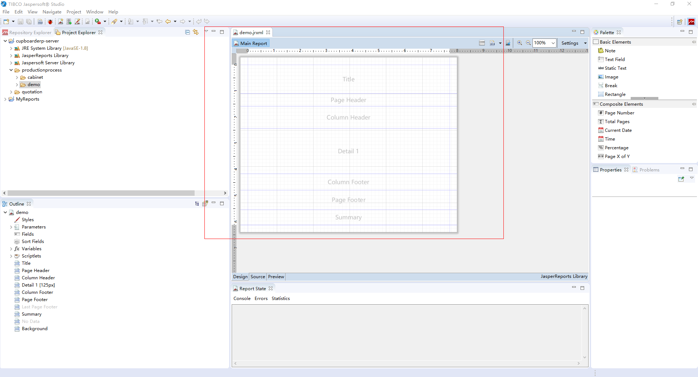Viewport: 698px width, 377px height.
Task: Open the File menu
Action: pos(6,12)
